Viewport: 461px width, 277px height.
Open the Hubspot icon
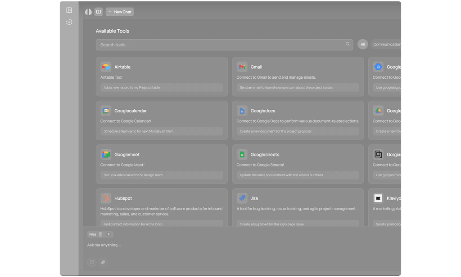(106, 198)
